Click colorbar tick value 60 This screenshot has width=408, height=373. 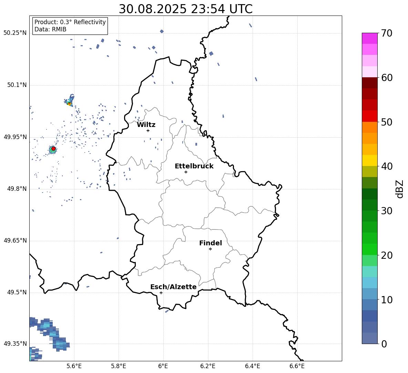(x=387, y=78)
